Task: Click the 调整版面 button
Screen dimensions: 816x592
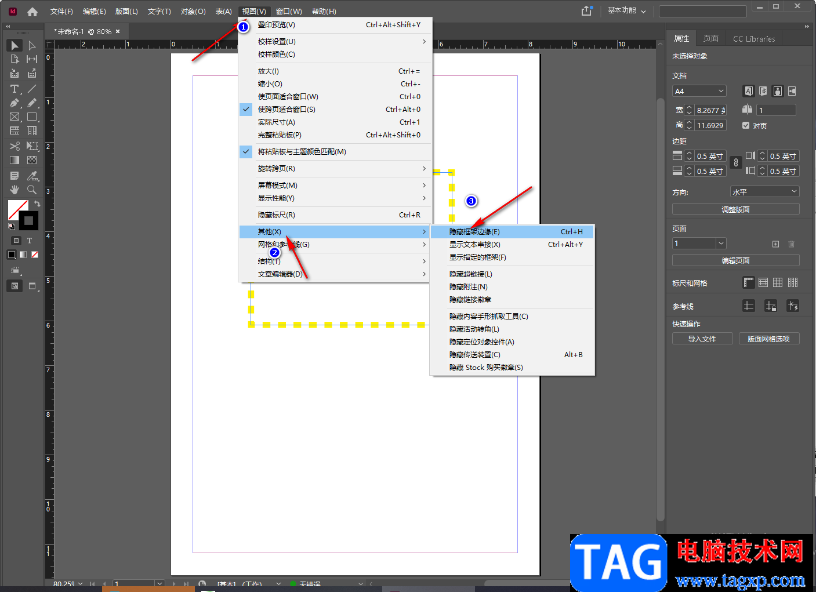Action: pyautogui.click(x=735, y=209)
